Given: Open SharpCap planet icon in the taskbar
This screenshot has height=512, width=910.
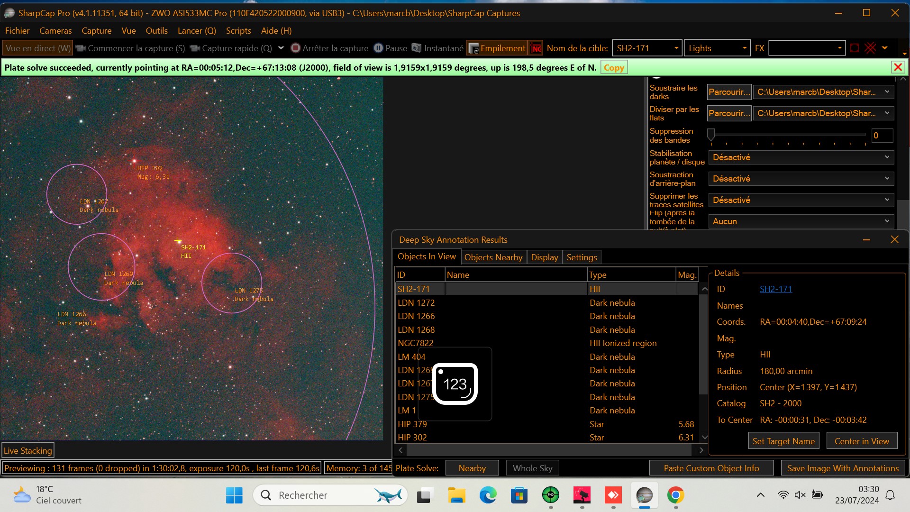Looking at the screenshot, I should tap(644, 495).
